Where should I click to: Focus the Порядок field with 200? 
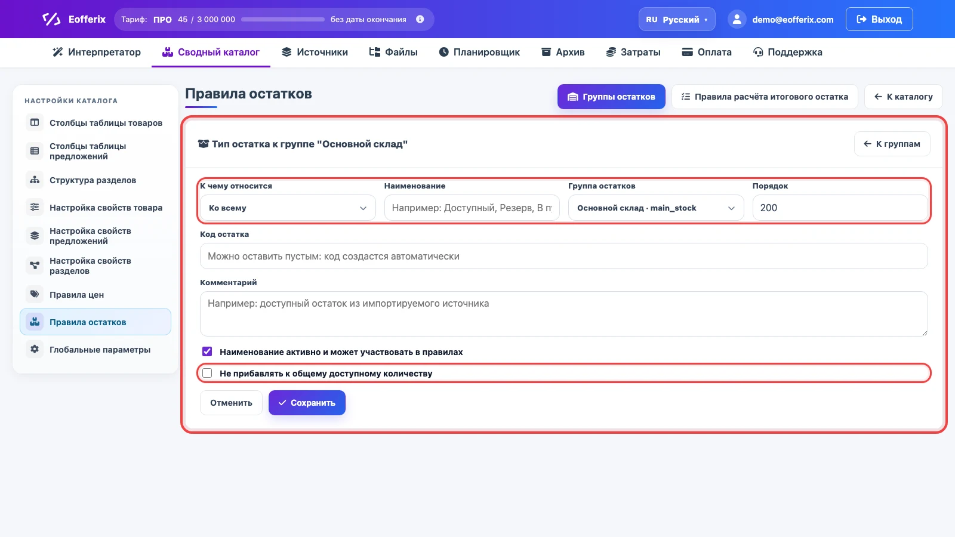pos(840,208)
